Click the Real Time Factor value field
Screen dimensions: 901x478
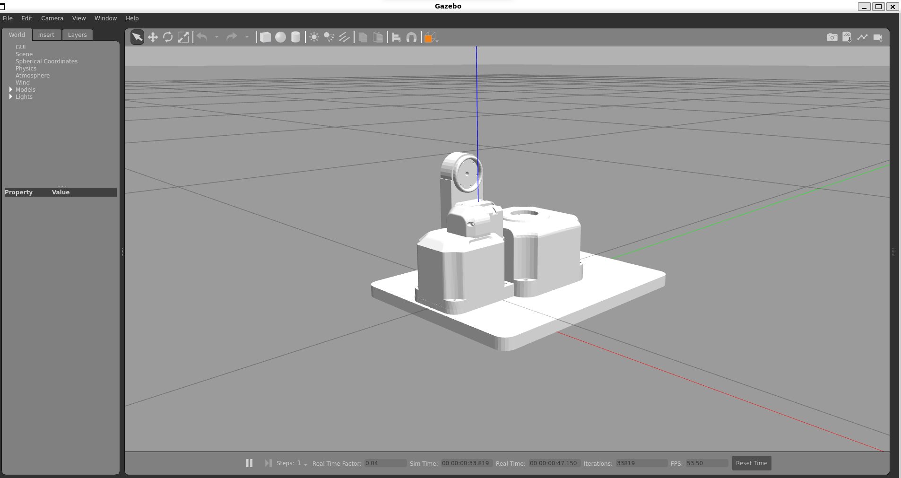click(385, 463)
